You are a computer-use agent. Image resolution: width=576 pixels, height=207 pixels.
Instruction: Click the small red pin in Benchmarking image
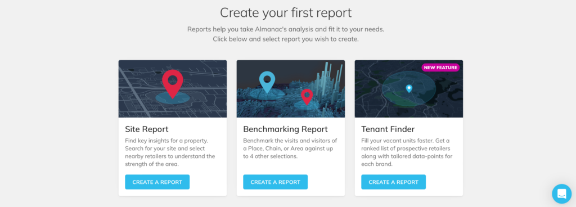[x=307, y=97]
